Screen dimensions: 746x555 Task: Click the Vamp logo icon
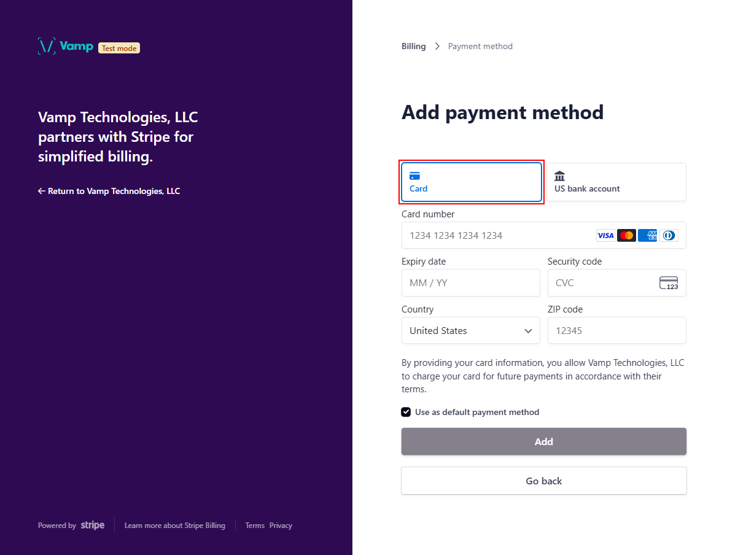(47, 47)
